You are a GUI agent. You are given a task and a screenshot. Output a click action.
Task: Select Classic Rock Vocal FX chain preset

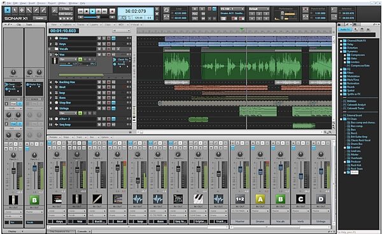coord(360,141)
